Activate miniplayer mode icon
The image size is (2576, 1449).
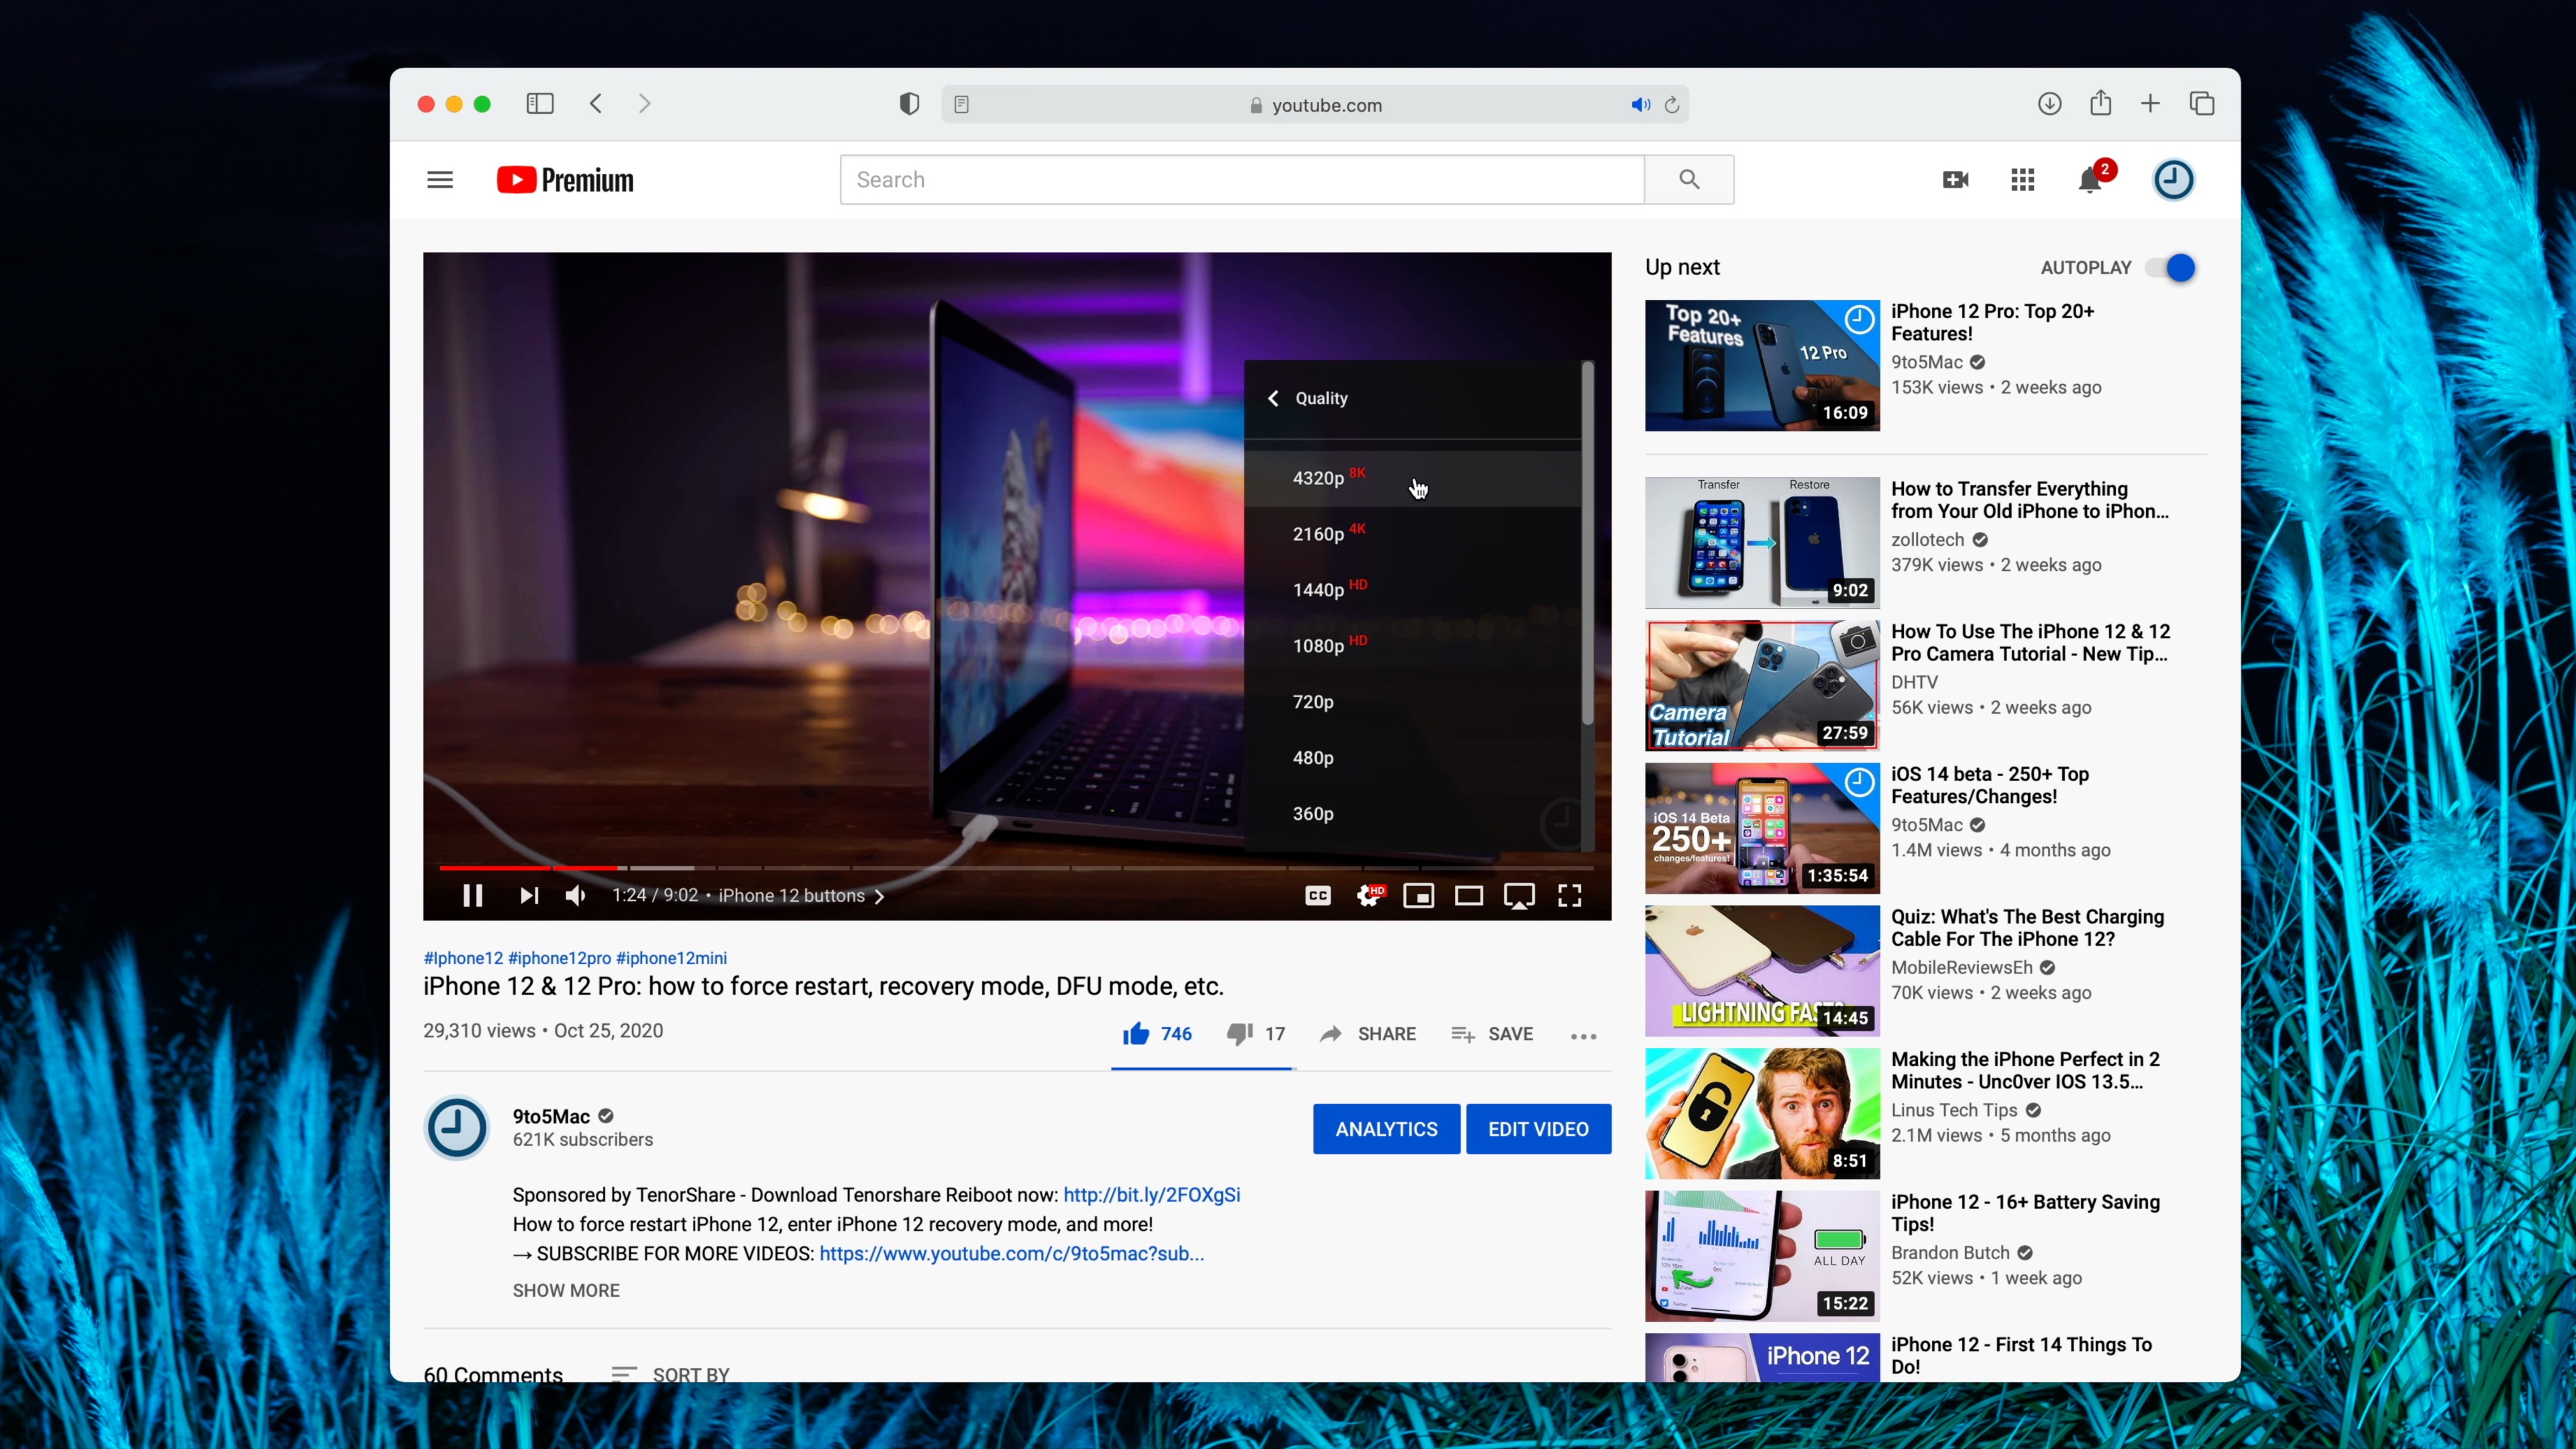(1418, 895)
